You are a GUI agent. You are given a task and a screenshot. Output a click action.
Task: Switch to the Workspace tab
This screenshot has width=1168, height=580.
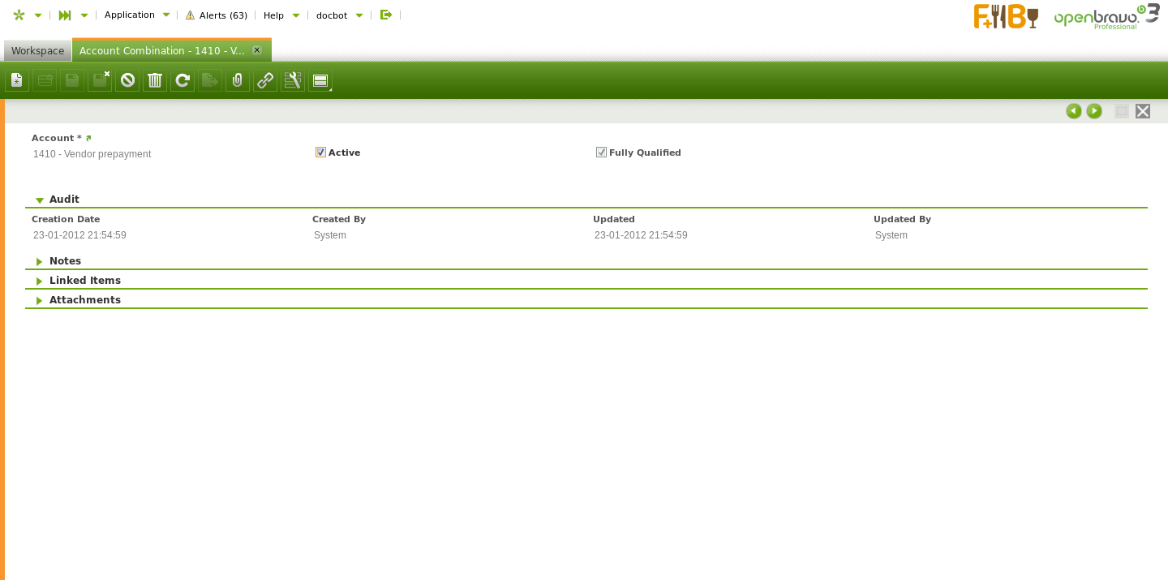(37, 50)
